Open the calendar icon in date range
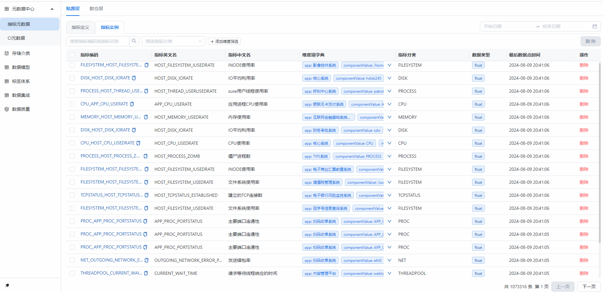603x292 pixels. (x=595, y=26)
